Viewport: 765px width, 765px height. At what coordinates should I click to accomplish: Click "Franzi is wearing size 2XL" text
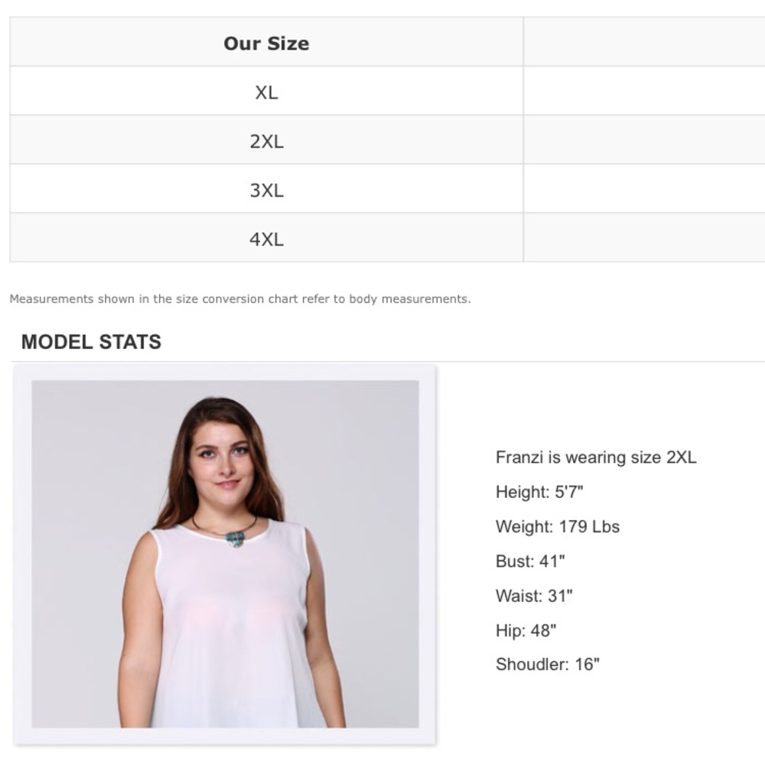pos(596,457)
